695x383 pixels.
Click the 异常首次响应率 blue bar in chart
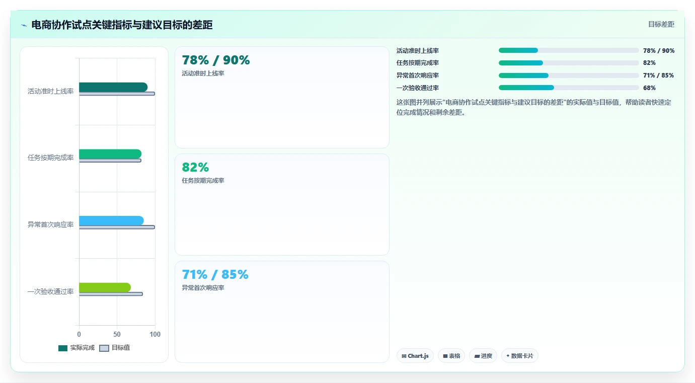coord(111,220)
